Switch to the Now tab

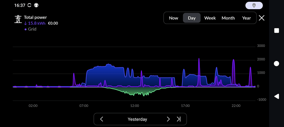(174, 18)
